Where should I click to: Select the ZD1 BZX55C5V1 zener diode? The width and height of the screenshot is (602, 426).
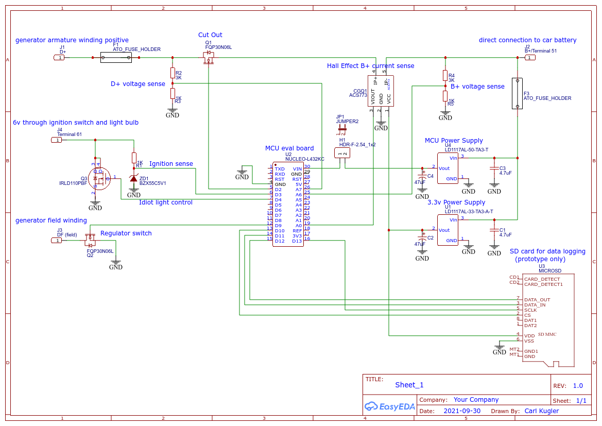point(133,179)
